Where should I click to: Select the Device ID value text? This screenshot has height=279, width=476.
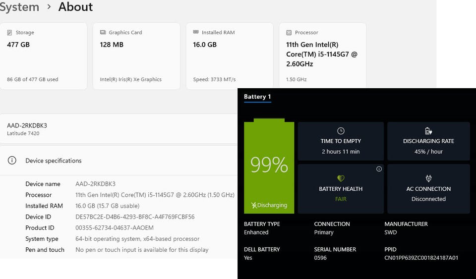click(x=135, y=217)
